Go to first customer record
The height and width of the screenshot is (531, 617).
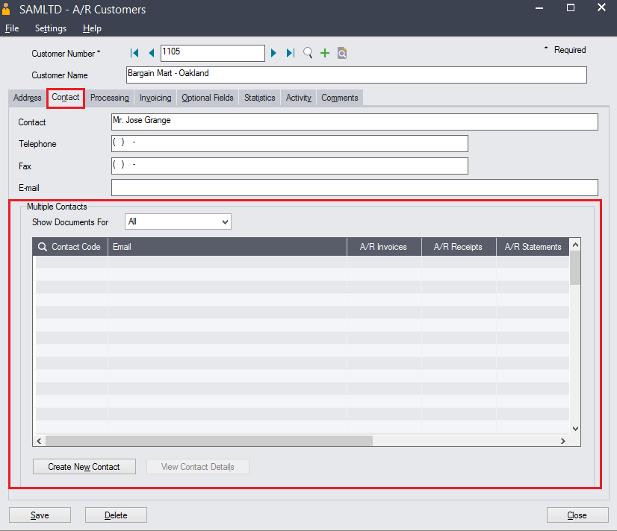(135, 53)
